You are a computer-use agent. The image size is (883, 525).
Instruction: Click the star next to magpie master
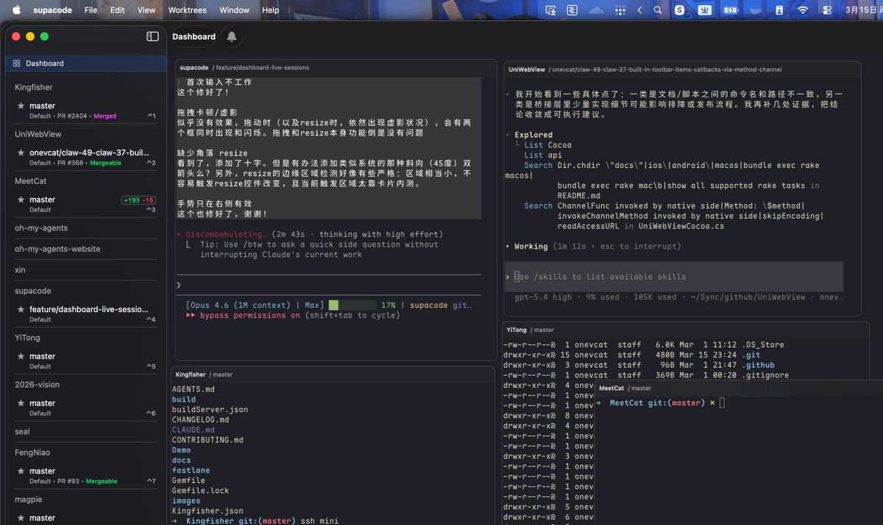coord(21,518)
